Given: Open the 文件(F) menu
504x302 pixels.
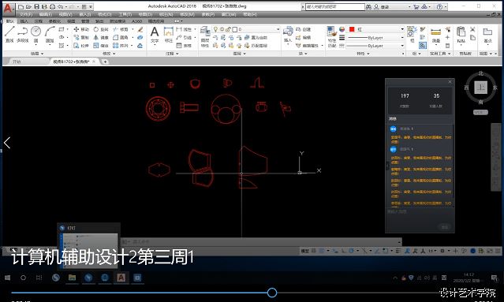Looking at the screenshot, I should (x=26, y=14).
